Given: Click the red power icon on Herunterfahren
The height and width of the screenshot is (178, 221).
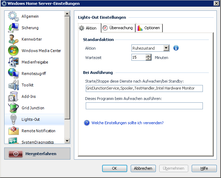Looking at the screenshot, I should tap(16, 154).
